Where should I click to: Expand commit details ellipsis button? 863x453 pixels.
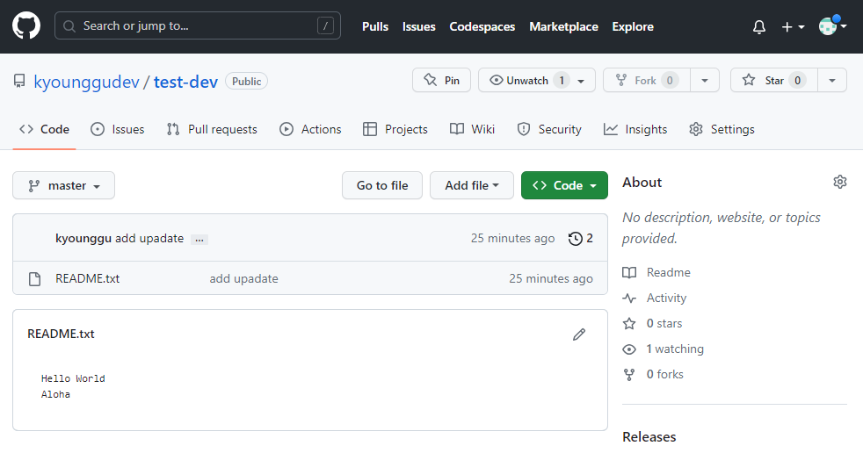point(199,239)
